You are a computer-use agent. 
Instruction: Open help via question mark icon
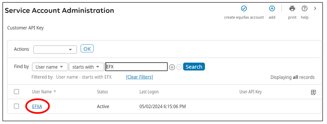pyautogui.click(x=304, y=9)
